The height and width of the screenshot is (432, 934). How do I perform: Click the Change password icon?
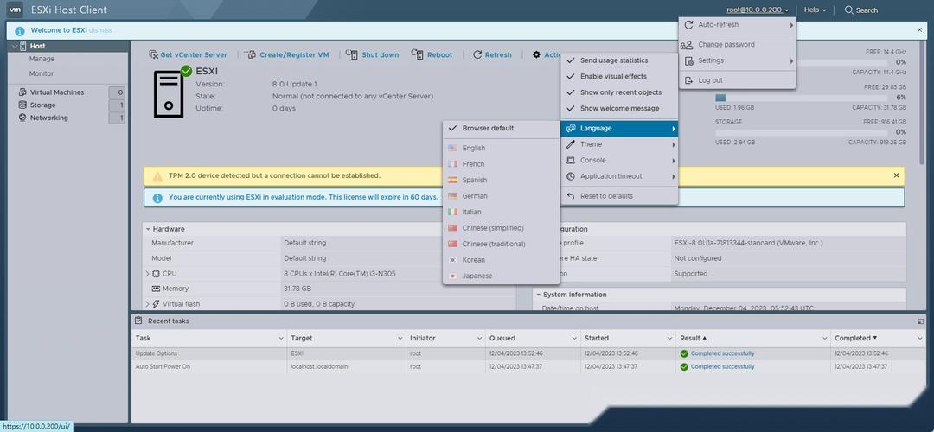pyautogui.click(x=688, y=45)
